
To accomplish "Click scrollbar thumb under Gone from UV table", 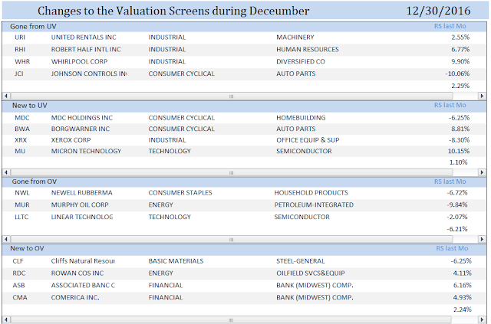I will tap(232, 96).
